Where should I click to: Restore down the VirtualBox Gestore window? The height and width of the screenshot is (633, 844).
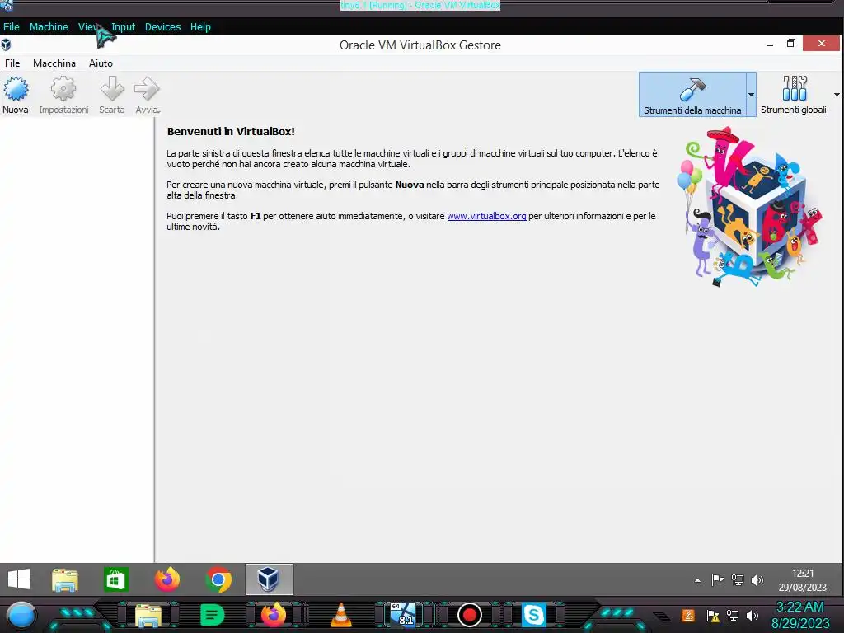pos(790,44)
